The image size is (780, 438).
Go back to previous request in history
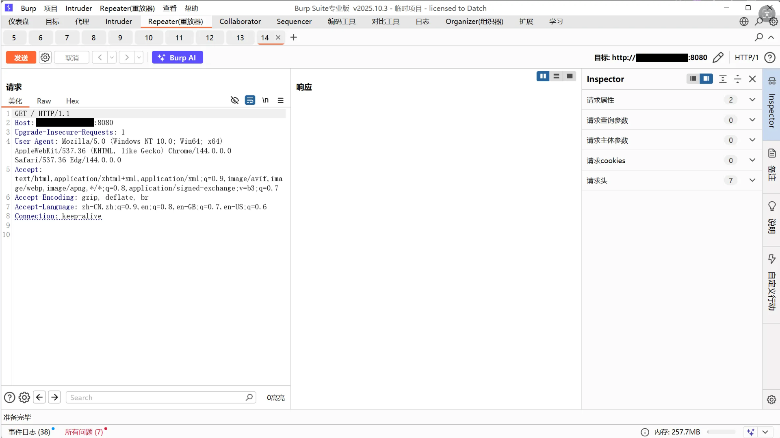100,58
